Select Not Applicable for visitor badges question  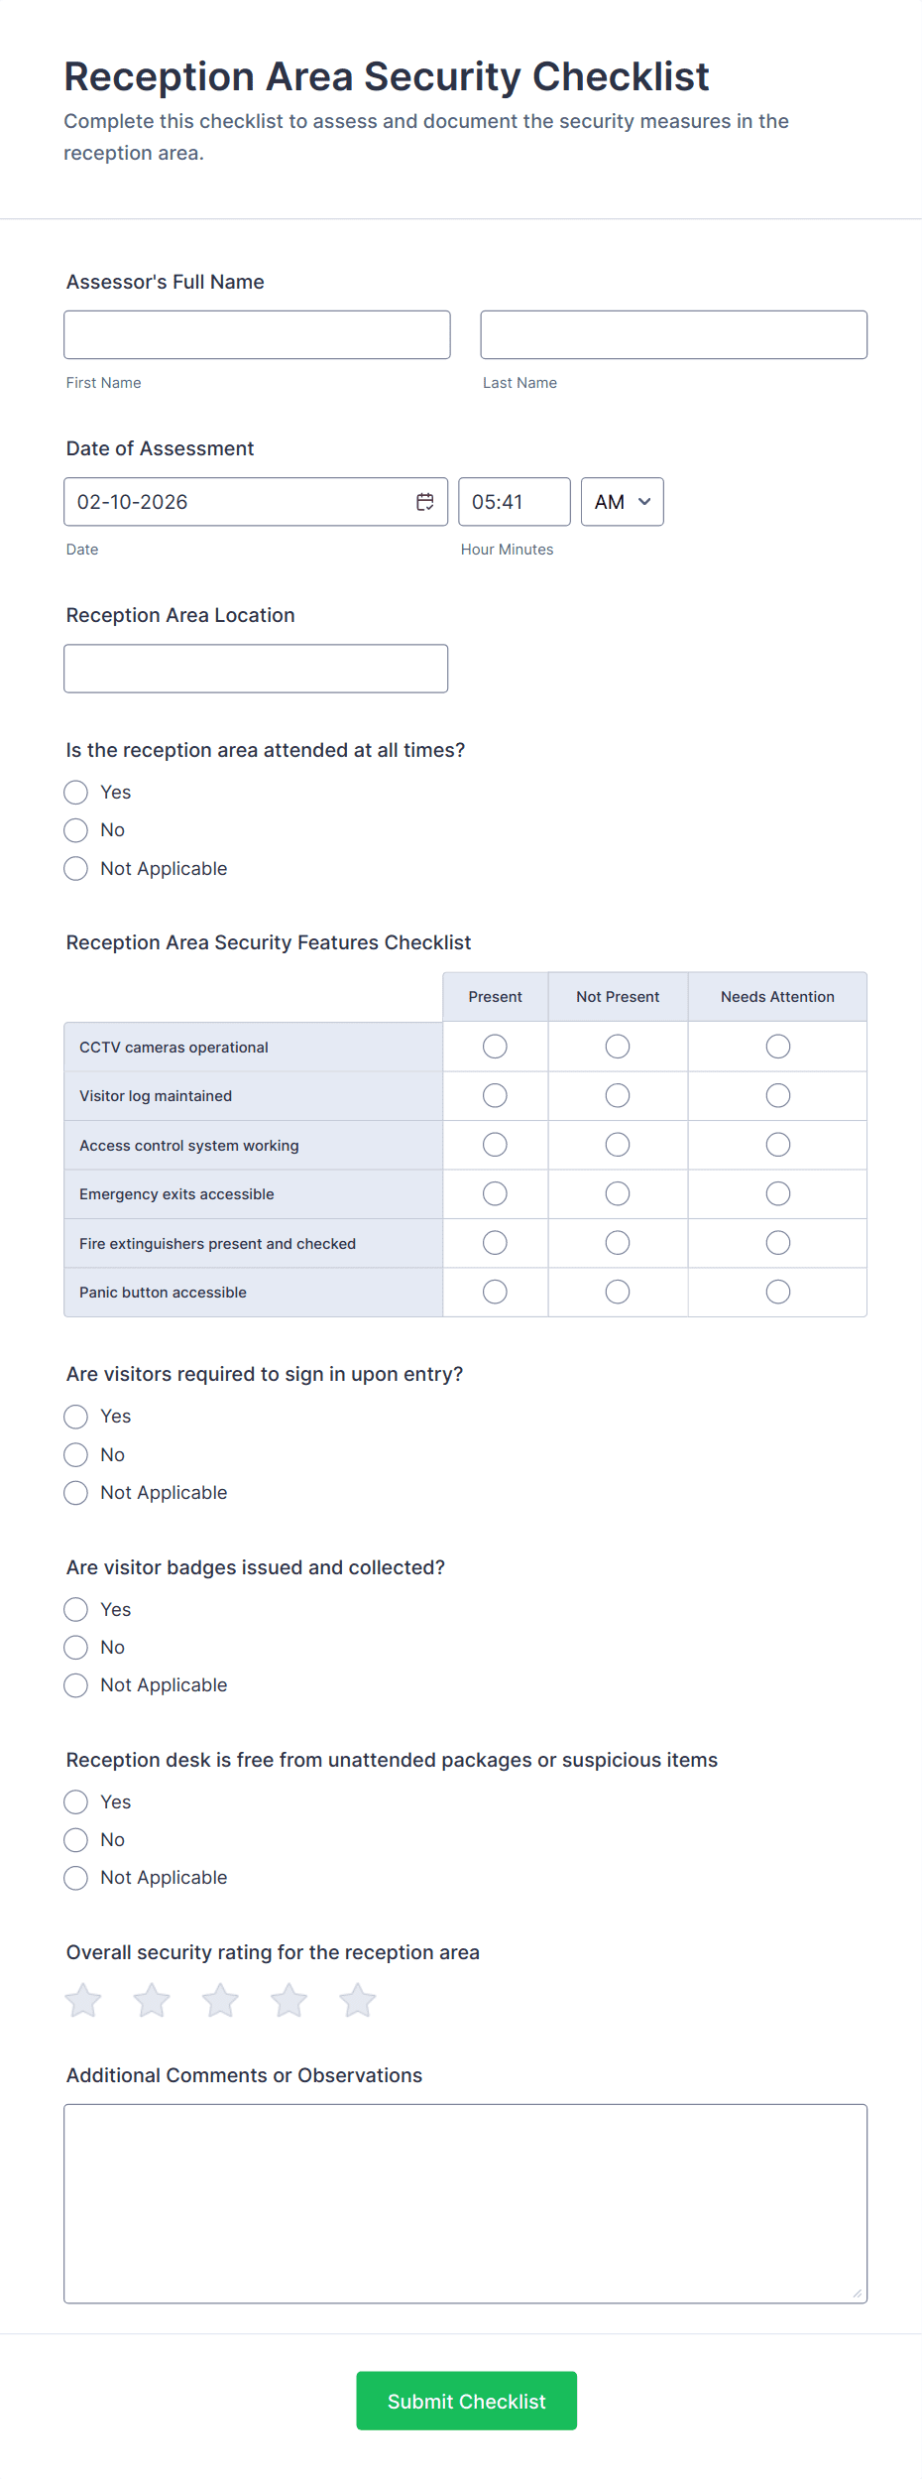76,1684
